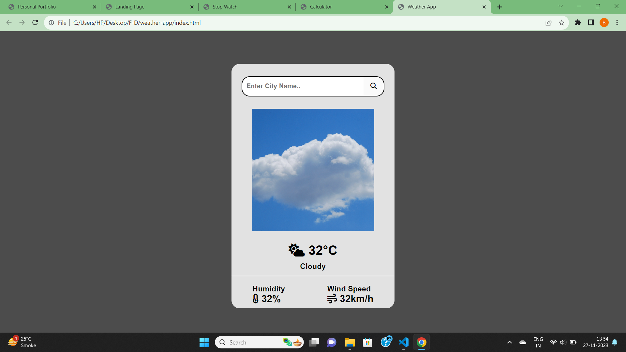Click the Enter City Name field
Viewport: 626px width, 352px height.
303,86
